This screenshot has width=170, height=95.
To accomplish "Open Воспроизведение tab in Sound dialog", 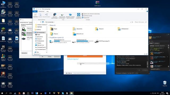I will coord(24,23).
